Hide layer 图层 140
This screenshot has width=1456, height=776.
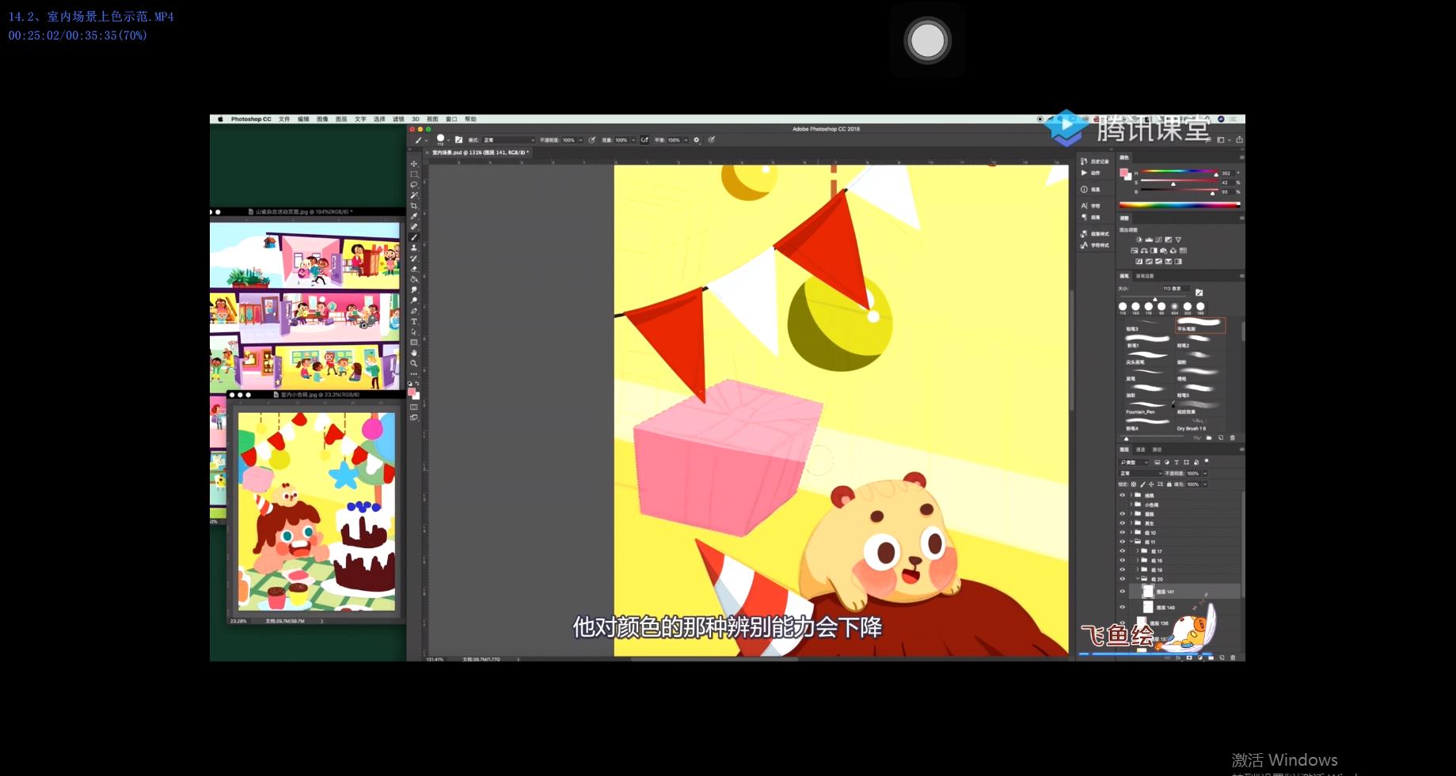tap(1123, 608)
